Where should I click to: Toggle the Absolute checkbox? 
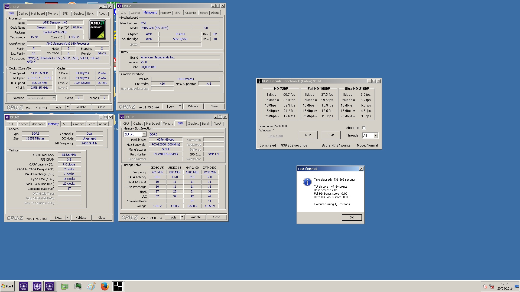pyautogui.click(x=364, y=128)
